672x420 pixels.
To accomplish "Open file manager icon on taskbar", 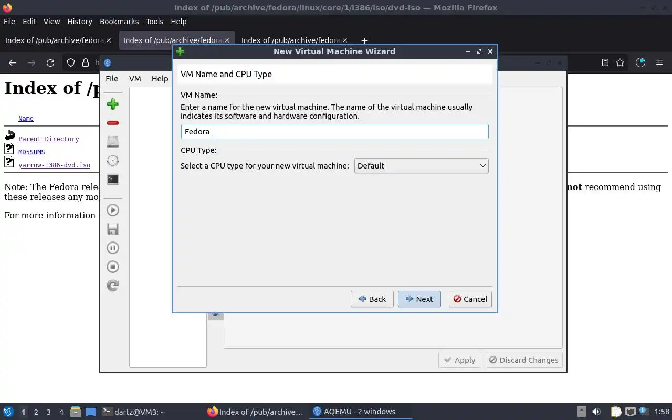I will 75,412.
